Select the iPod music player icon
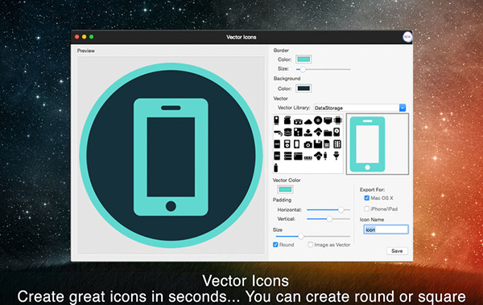The width and height of the screenshot is (483, 305). click(287, 144)
